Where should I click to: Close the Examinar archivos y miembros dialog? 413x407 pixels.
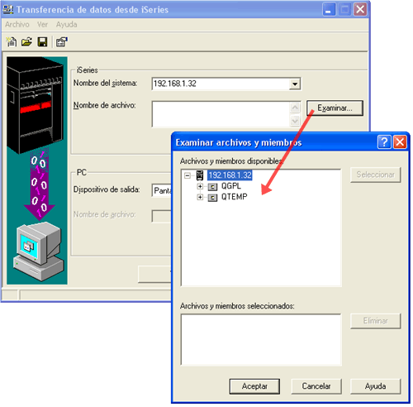pos(400,142)
